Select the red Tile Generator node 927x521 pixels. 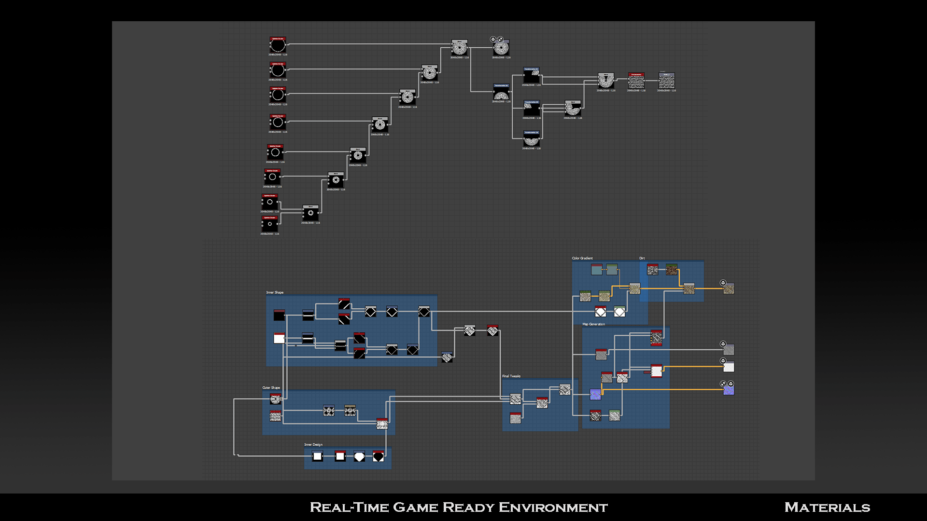click(636, 81)
